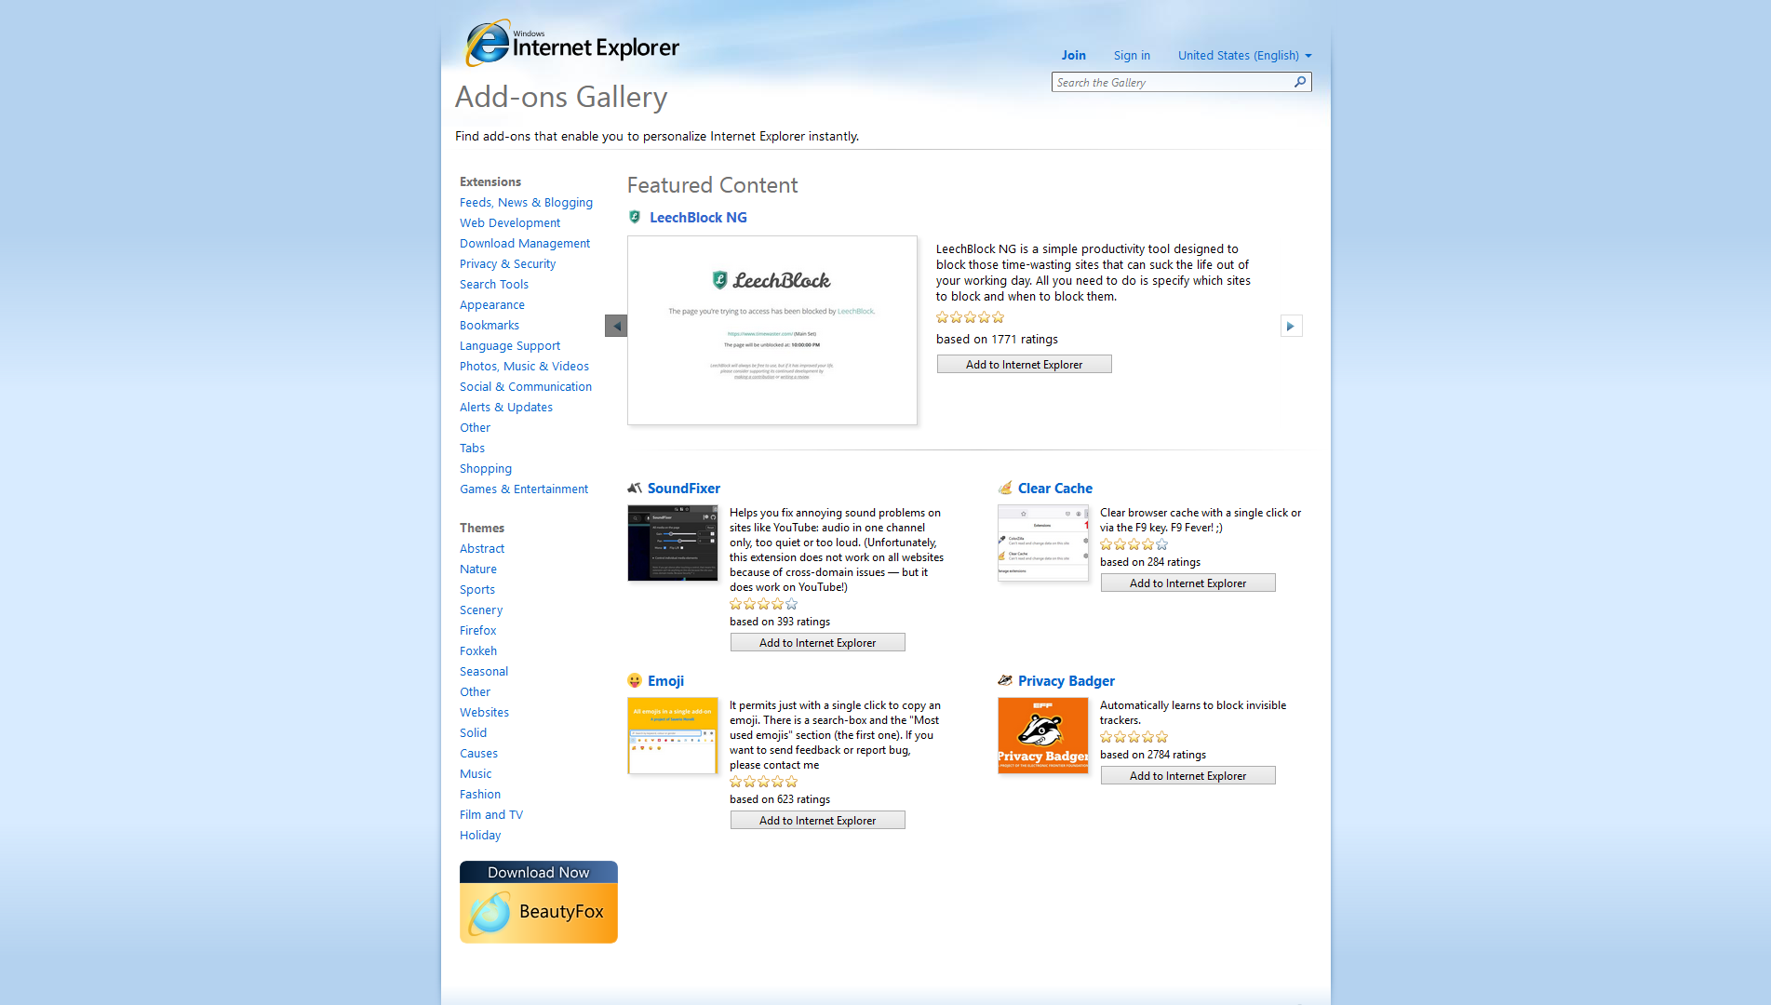The image size is (1771, 1005).
Task: Click the SoundFixer title icon
Action: pyautogui.click(x=635, y=488)
